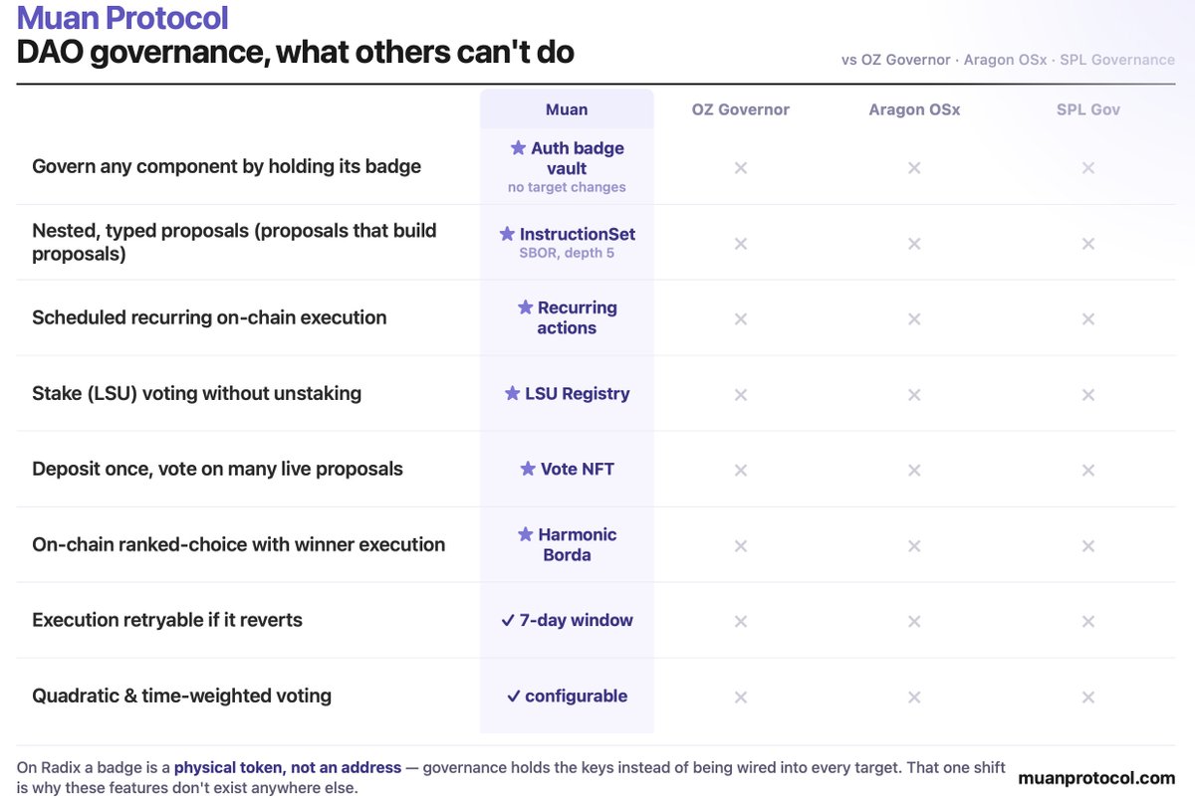Click 'Govern any component by holding its badge'

tap(226, 166)
